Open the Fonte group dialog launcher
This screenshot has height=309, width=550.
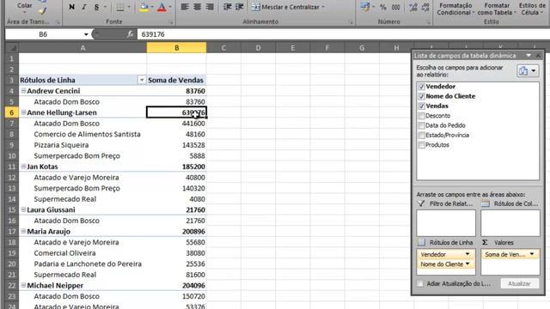[171, 22]
